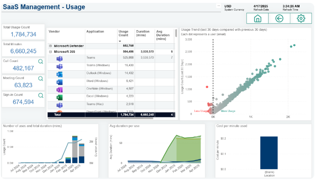The width and height of the screenshot is (315, 182).
Task: Select the Total Minutes card 6,660,245
Action: (x=23, y=49)
